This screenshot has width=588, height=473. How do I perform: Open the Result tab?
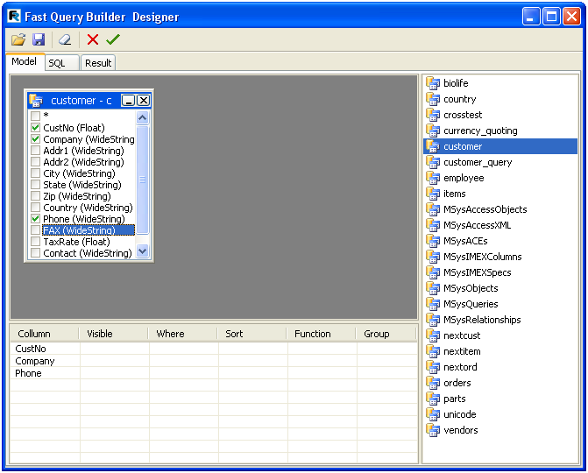click(98, 63)
